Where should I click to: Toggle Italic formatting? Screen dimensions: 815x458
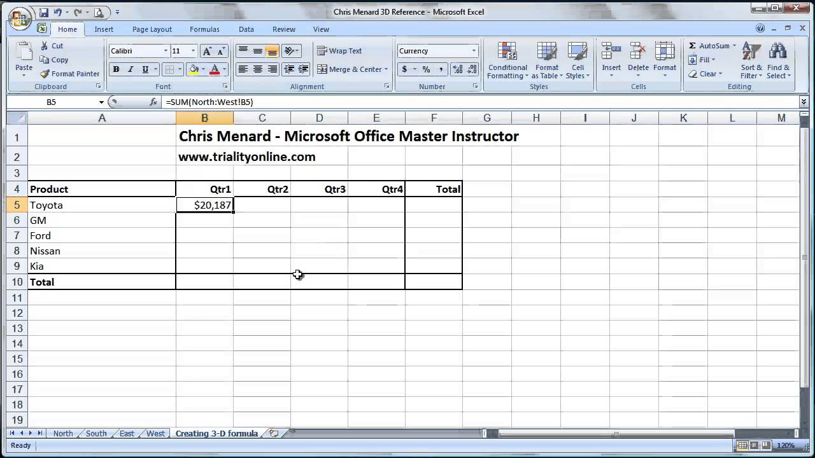point(131,69)
